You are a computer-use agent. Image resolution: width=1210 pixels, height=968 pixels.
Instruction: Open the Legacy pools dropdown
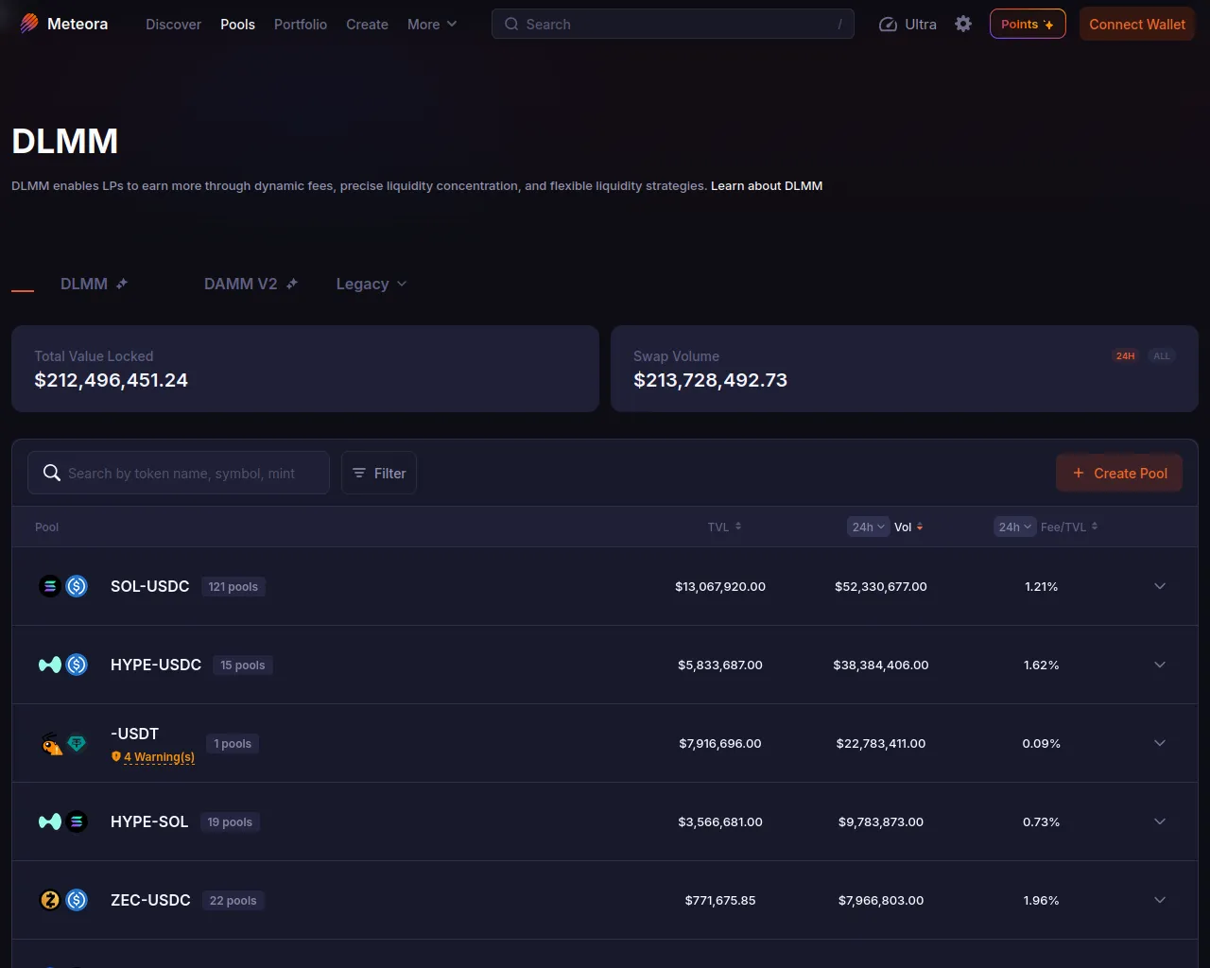(x=372, y=284)
